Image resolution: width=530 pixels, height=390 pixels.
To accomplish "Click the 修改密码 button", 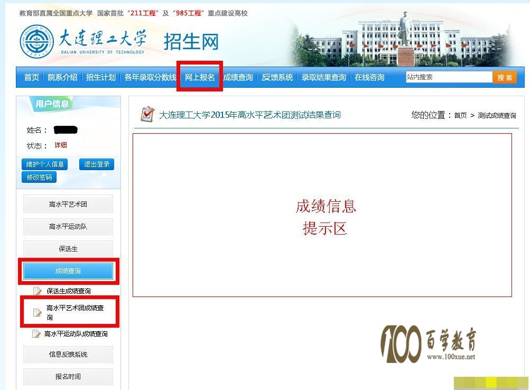I will click(x=39, y=177).
